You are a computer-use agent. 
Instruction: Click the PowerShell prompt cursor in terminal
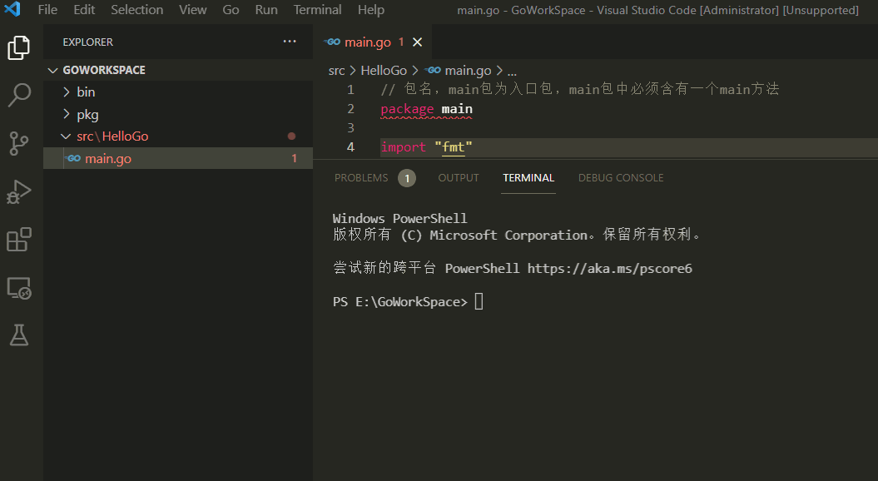tap(479, 302)
